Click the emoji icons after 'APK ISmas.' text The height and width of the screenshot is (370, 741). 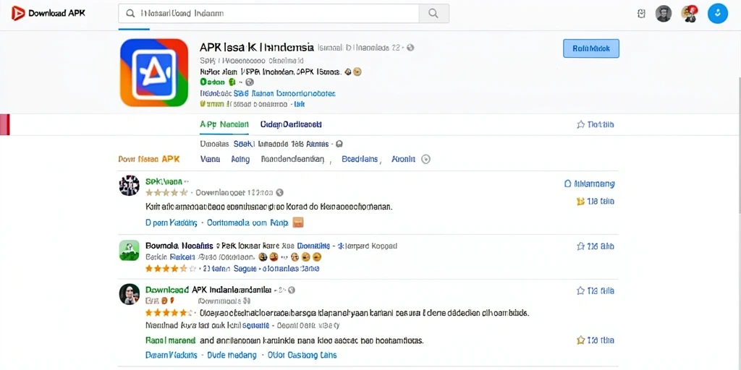pyautogui.click(x=353, y=72)
